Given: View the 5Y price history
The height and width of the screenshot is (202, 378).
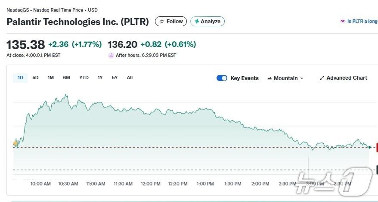Looking at the screenshot, I should pos(115,78).
